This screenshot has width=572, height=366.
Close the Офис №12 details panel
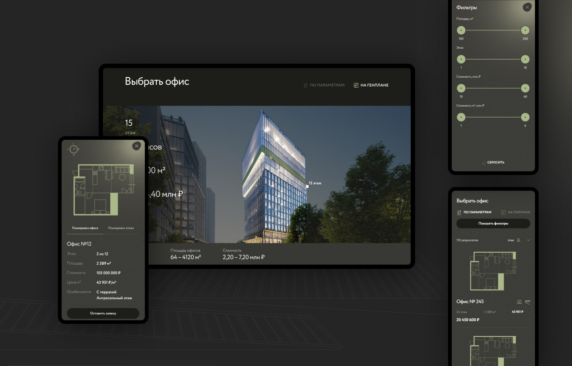tap(136, 146)
